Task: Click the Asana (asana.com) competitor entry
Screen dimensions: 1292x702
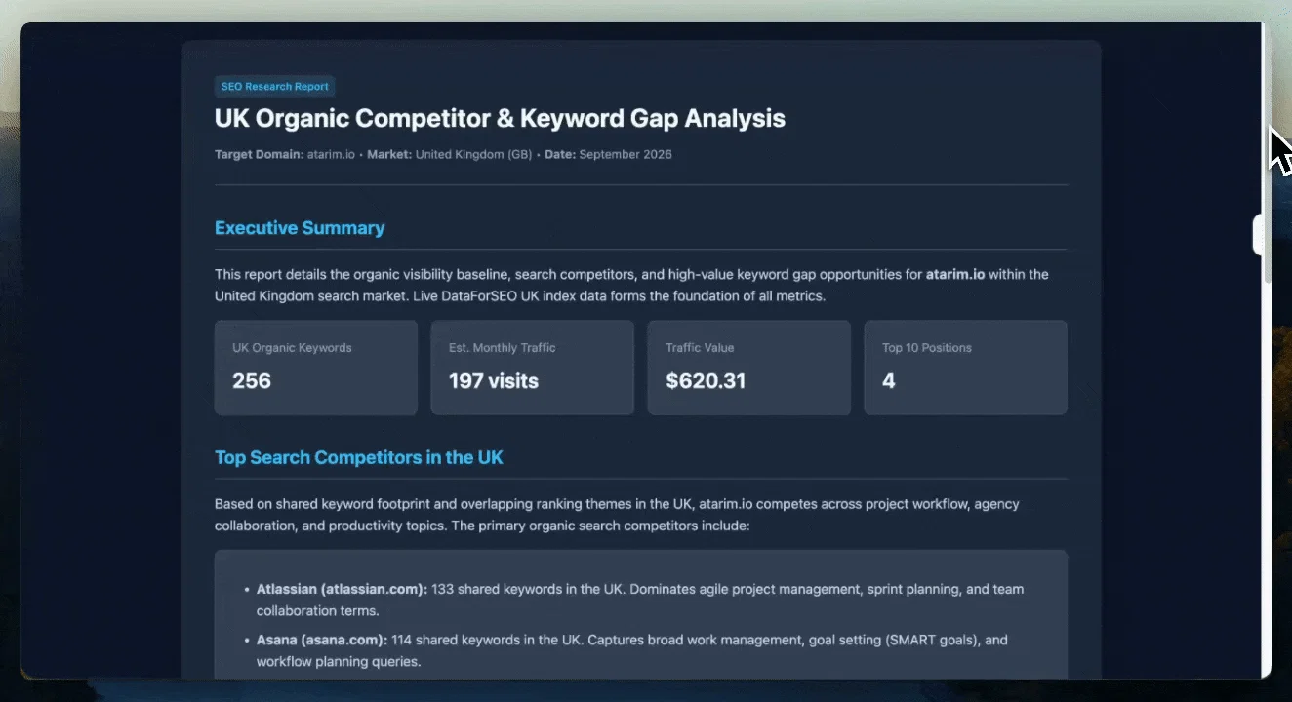Action: tap(632, 650)
